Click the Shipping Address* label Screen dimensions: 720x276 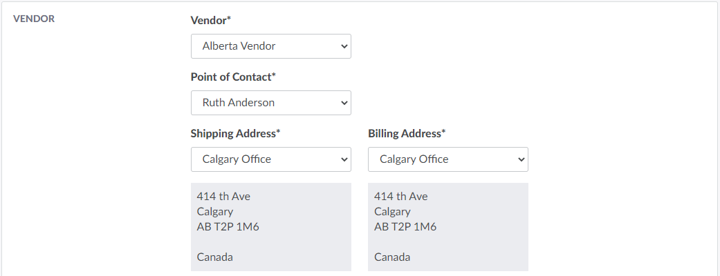[235, 133]
